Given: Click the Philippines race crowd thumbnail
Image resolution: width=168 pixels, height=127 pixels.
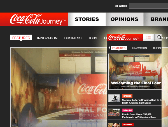Looking at the screenshot, I should (114, 112).
